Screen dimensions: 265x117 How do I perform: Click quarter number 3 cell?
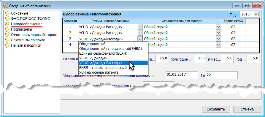[x=70, y=39]
